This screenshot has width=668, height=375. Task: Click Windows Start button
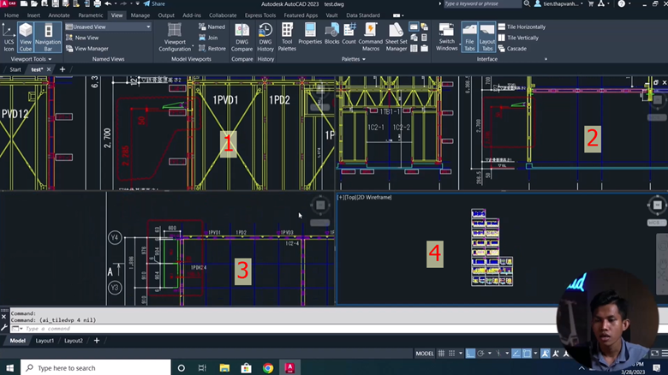point(9,368)
